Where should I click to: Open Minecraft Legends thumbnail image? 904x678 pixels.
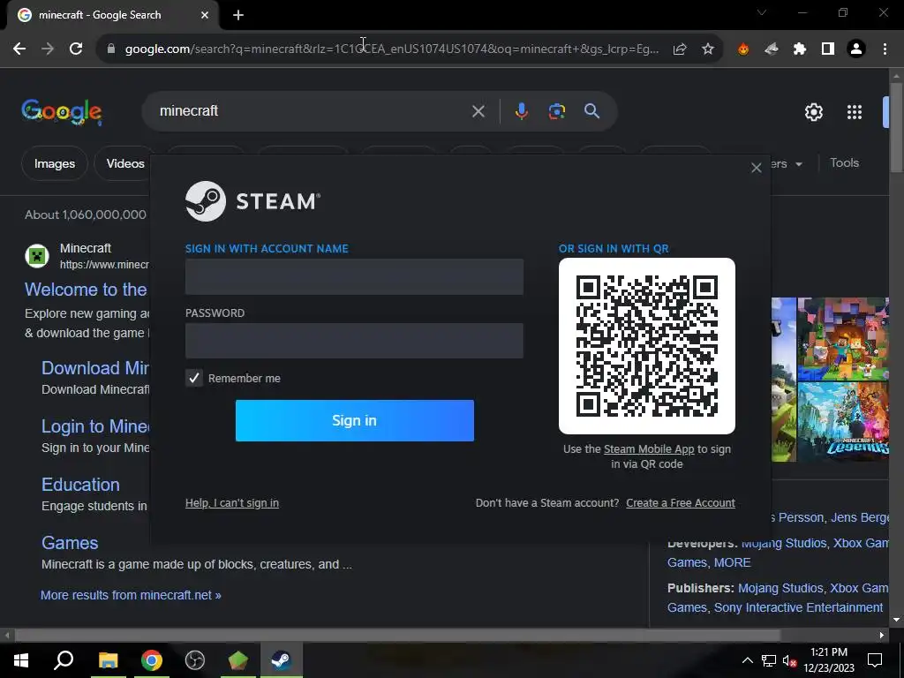[843, 421]
